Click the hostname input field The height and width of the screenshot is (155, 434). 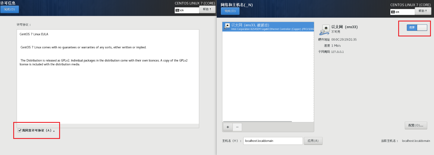click(x=273, y=141)
